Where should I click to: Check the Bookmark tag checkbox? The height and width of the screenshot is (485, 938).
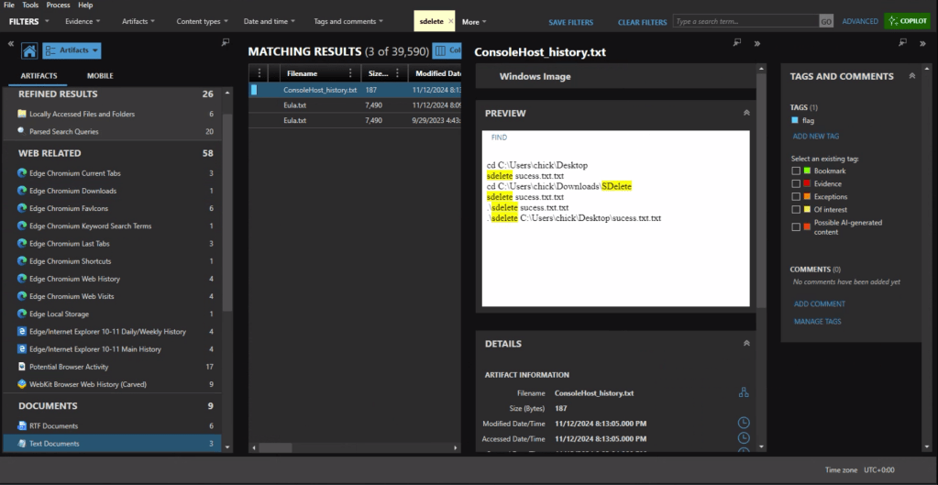point(796,171)
